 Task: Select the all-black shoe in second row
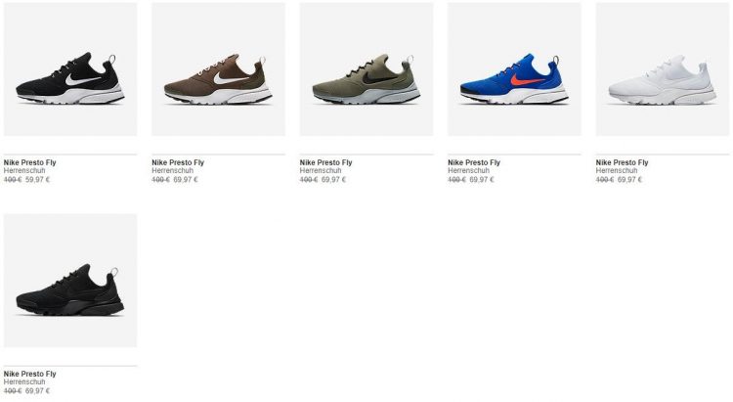click(70, 281)
